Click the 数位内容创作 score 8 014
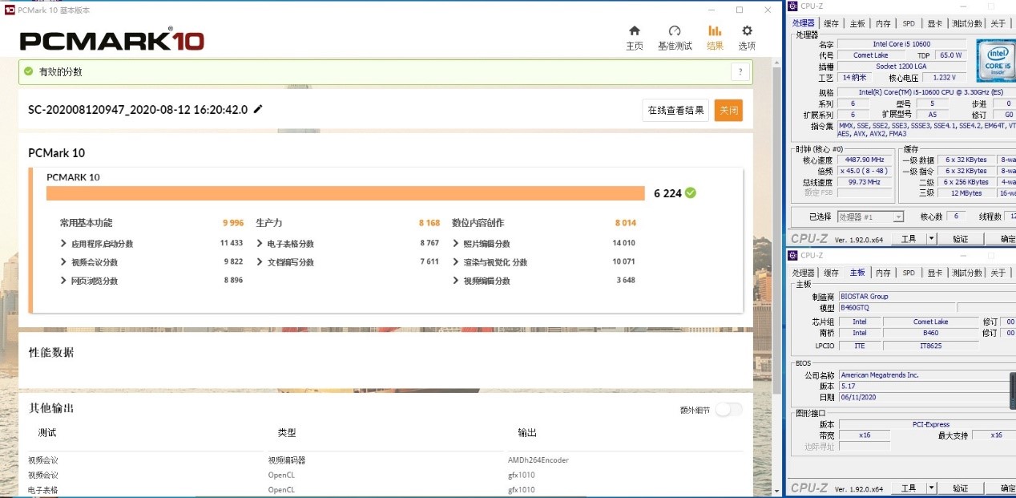Screen dimensions: 1016x498 point(625,223)
